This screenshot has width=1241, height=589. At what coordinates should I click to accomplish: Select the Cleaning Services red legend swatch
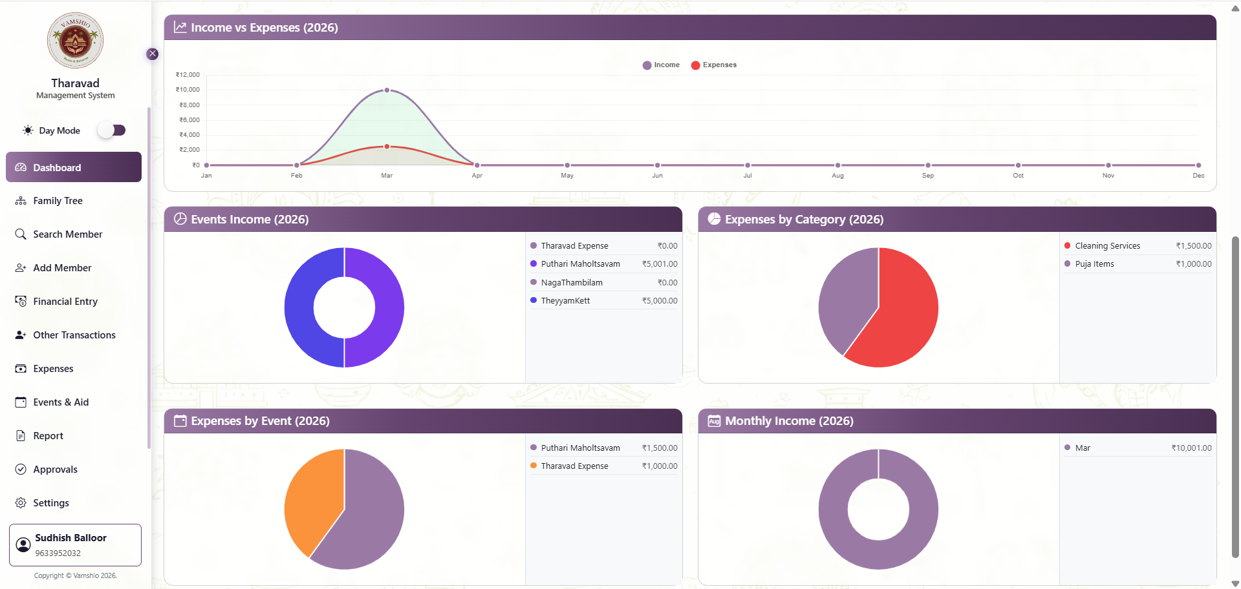(1068, 245)
